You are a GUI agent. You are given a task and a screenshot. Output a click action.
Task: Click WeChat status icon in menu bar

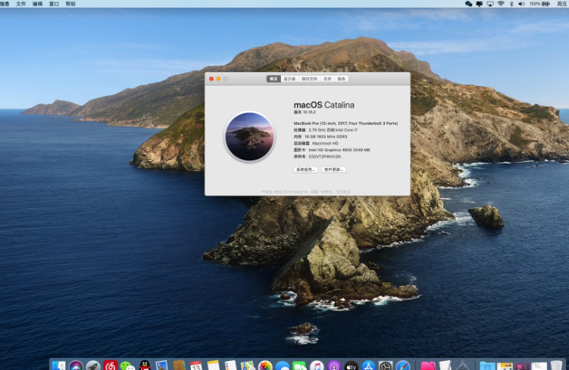click(x=468, y=4)
